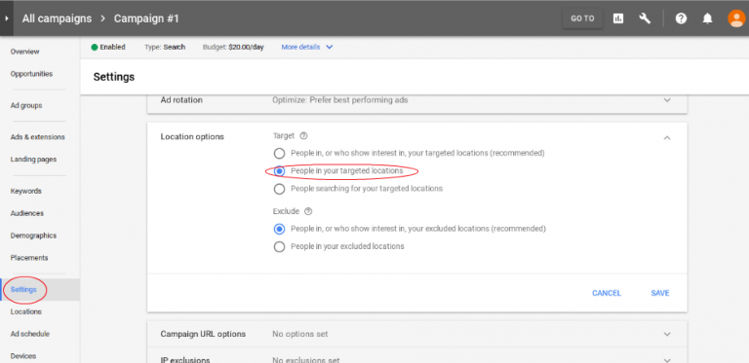749x363 pixels.
Task: Open Opportunities in the sidebar
Action: coord(31,74)
